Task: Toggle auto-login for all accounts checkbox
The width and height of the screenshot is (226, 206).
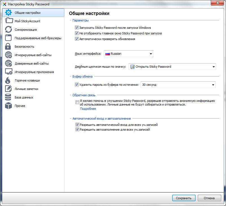Action: point(77,124)
